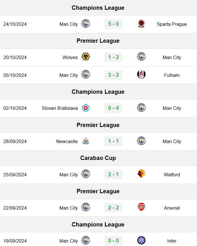Click the Wolves club crest

[86, 57]
